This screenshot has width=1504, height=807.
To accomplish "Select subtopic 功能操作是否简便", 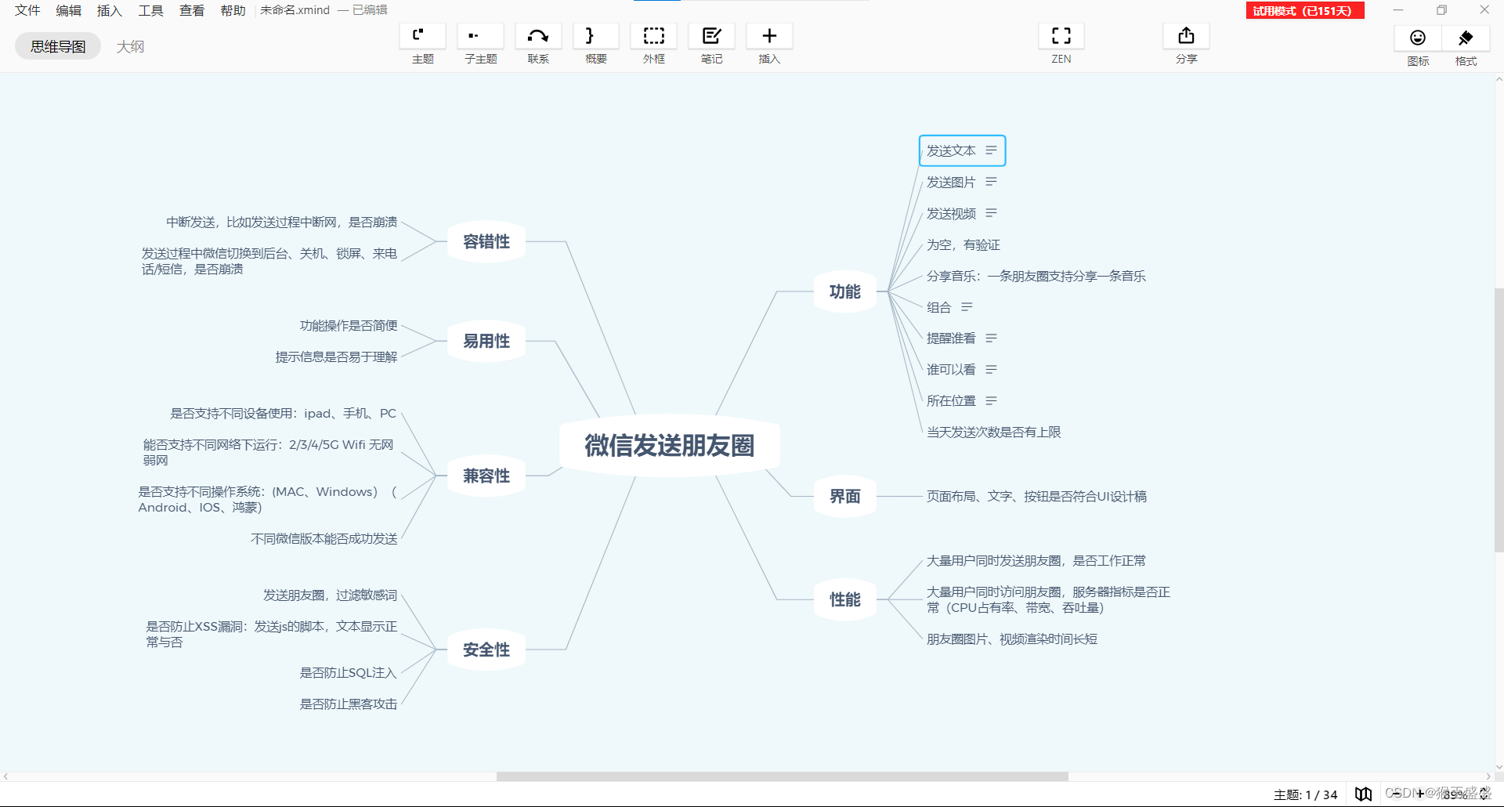I will point(348,325).
